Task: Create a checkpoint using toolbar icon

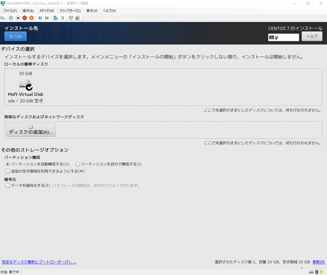Action: [x=56, y=18]
